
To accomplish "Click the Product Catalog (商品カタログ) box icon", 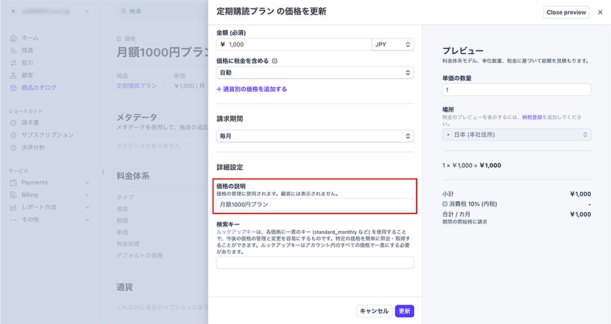I will pyautogui.click(x=13, y=88).
